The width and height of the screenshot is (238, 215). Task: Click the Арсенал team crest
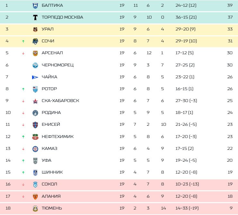pyautogui.click(x=35, y=53)
